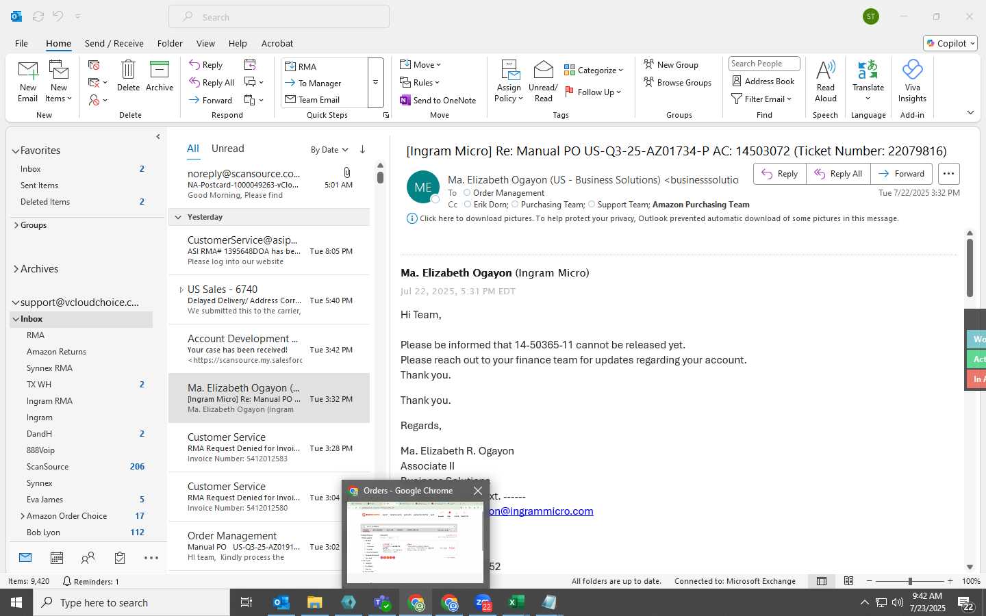This screenshot has height=616, width=986.
Task: Start Read Aloud
Action: pos(826,81)
